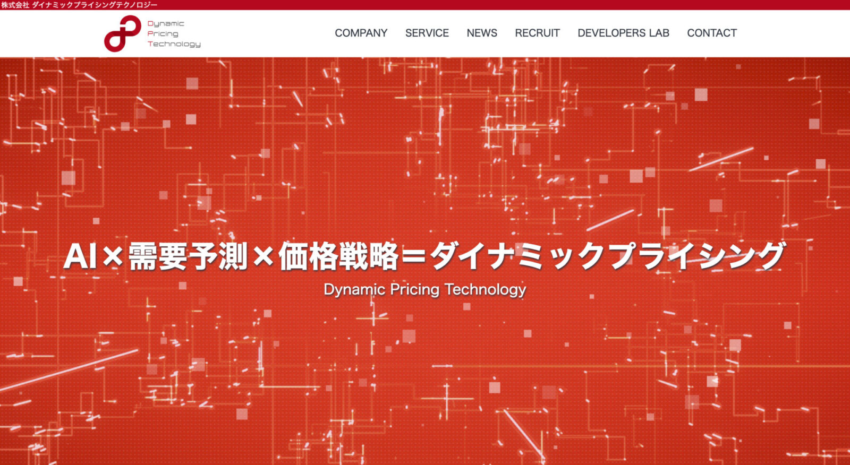Click the hero headline AI×需要予測×価格戦略
The image size is (850, 465).
424,256
